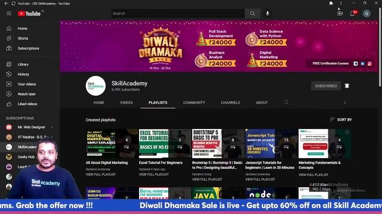This screenshot has height=214, width=382.
Task: Switch to the Channels tab
Action: 230,103
